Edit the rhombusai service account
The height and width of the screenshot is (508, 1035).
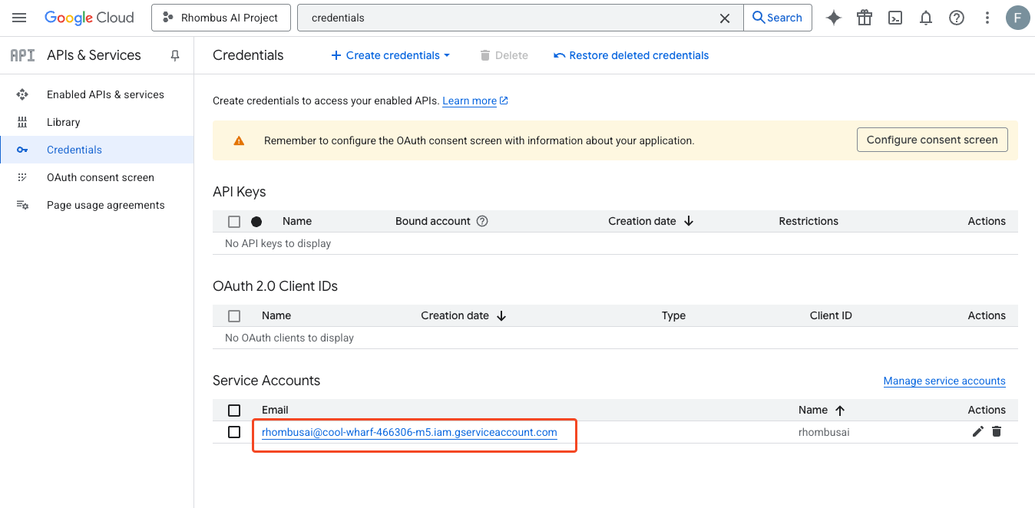(977, 431)
